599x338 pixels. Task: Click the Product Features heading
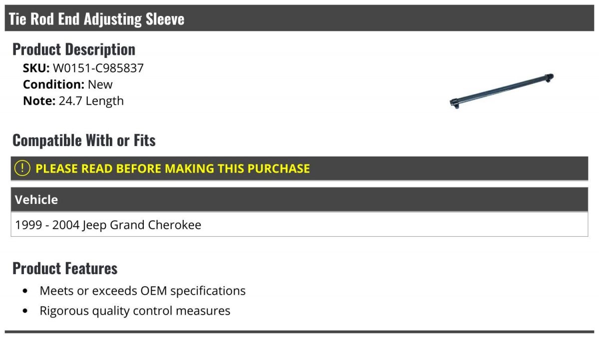coord(65,268)
